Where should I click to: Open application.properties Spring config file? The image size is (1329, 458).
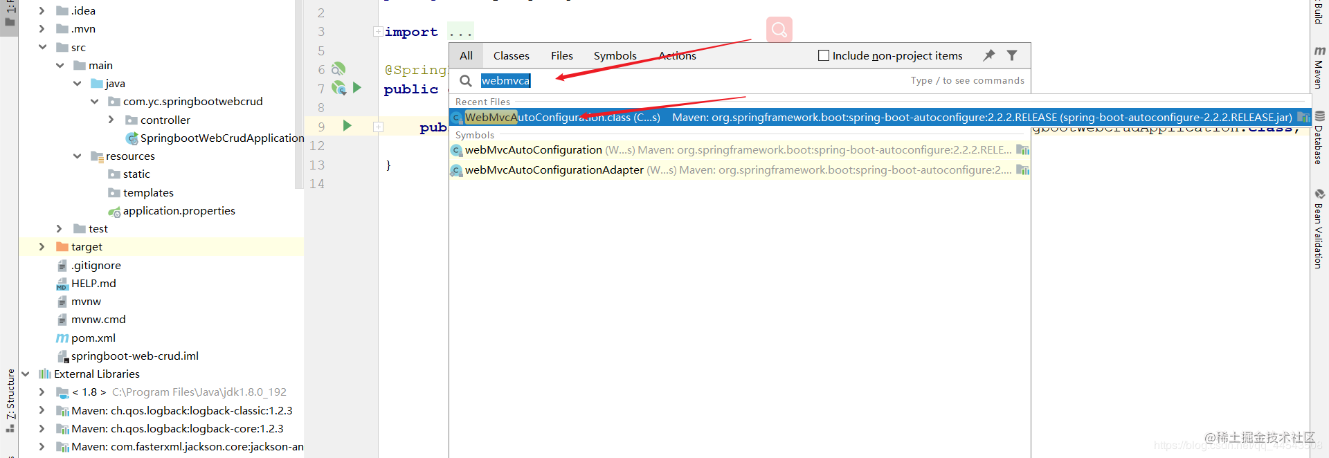[179, 211]
